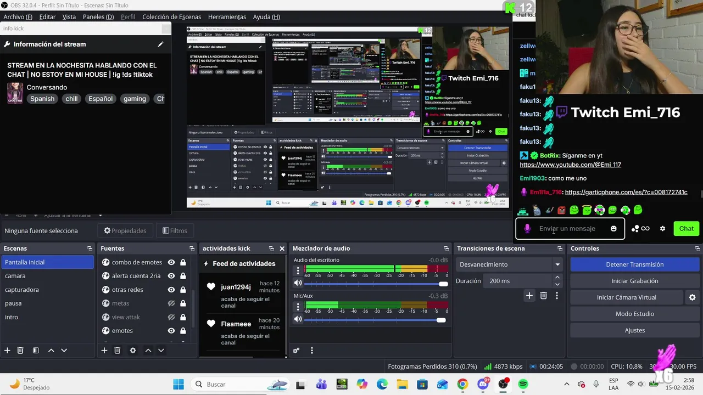
Task: Open the youtube.com/@Emi_117 link in chat
Action: tap(570, 165)
